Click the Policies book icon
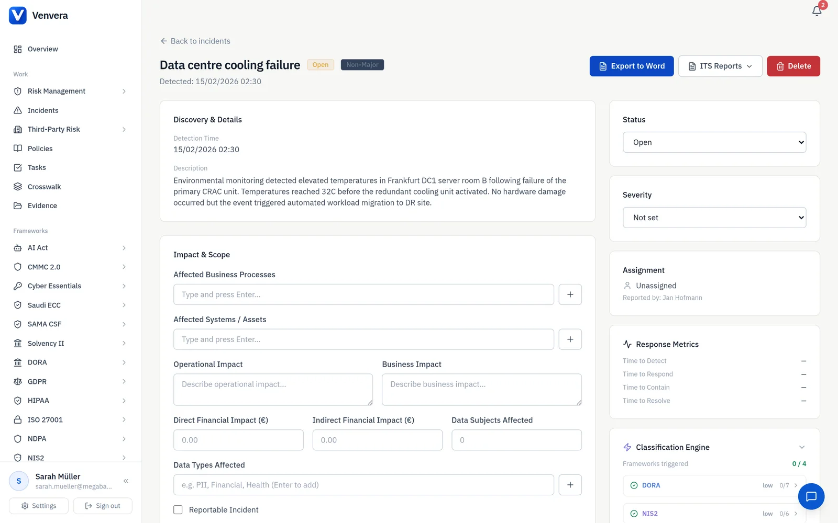Viewport: 838px width, 523px height. (x=18, y=149)
